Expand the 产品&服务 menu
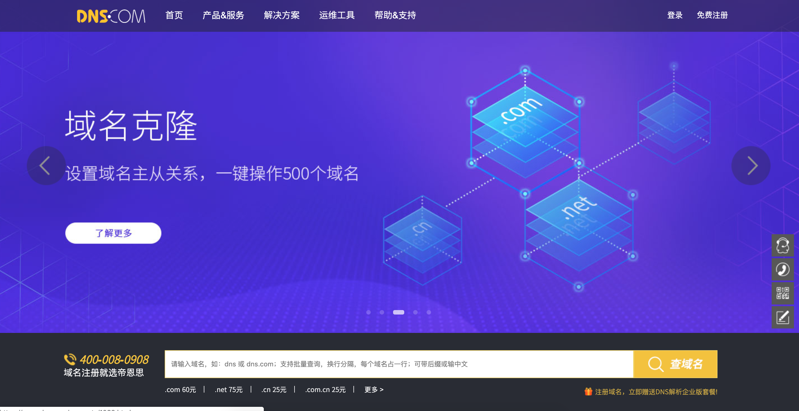Viewport: 799px width, 411px height. pyautogui.click(x=223, y=15)
